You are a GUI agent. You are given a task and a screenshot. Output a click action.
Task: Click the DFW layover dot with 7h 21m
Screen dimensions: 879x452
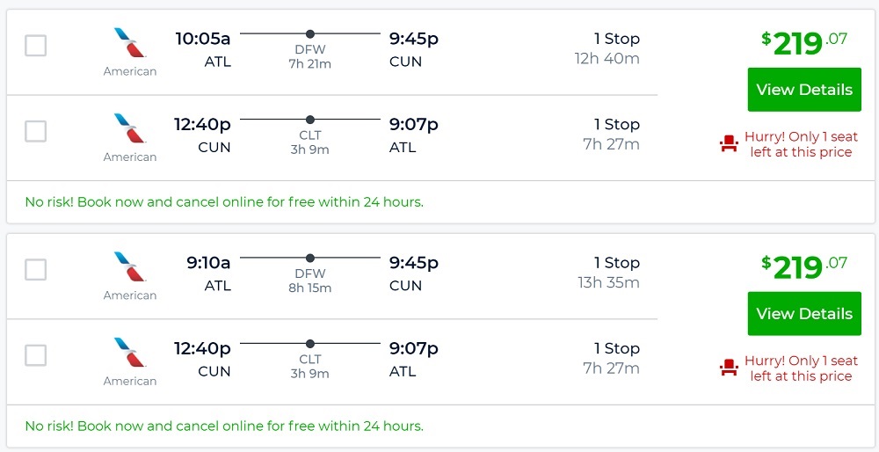click(x=310, y=34)
